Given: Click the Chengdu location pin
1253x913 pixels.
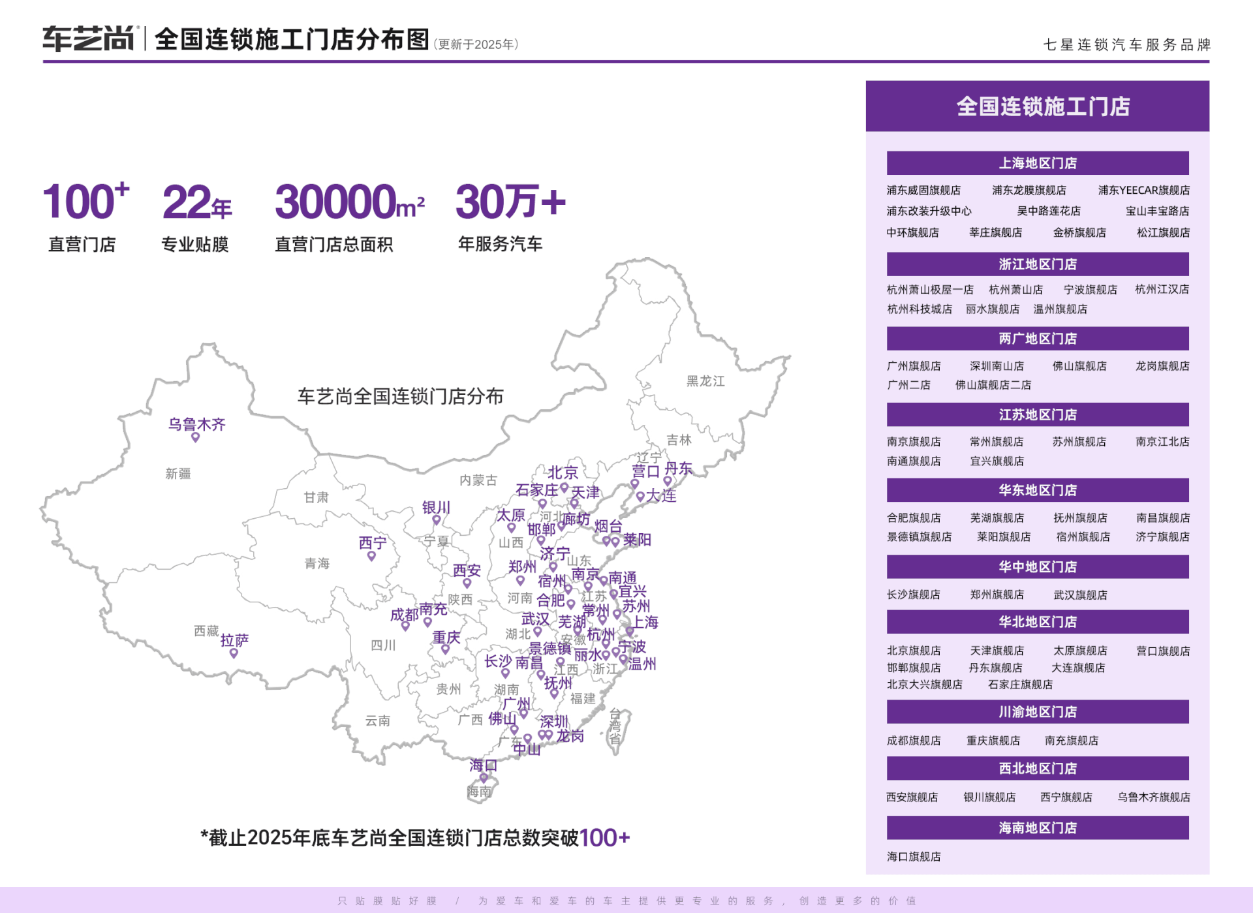Looking at the screenshot, I should click(405, 626).
